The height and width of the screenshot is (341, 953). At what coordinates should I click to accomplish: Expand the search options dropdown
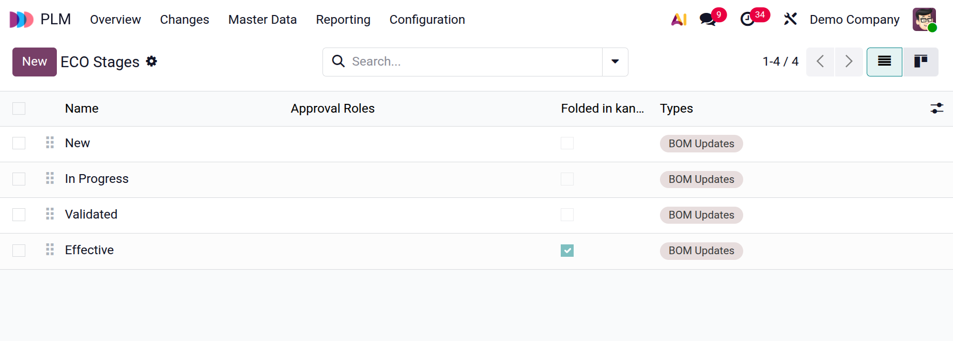pos(615,62)
